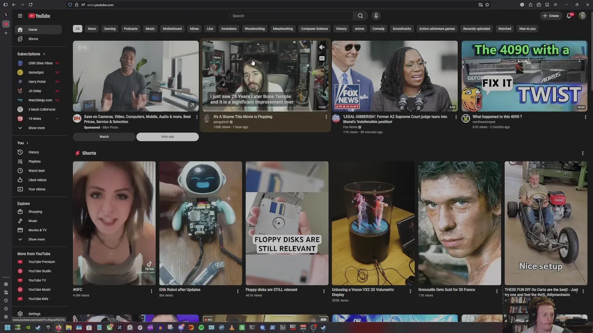Screen dimensions: 593x333
Task: Click the YouTube logo
Action: [39, 16]
